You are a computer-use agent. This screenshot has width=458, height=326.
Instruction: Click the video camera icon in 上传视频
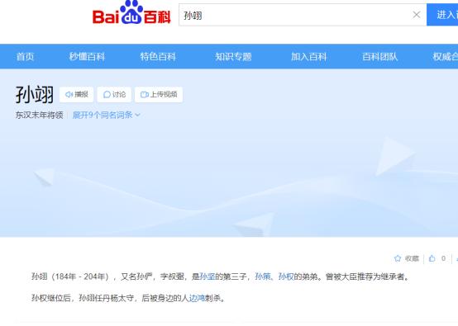(x=145, y=94)
